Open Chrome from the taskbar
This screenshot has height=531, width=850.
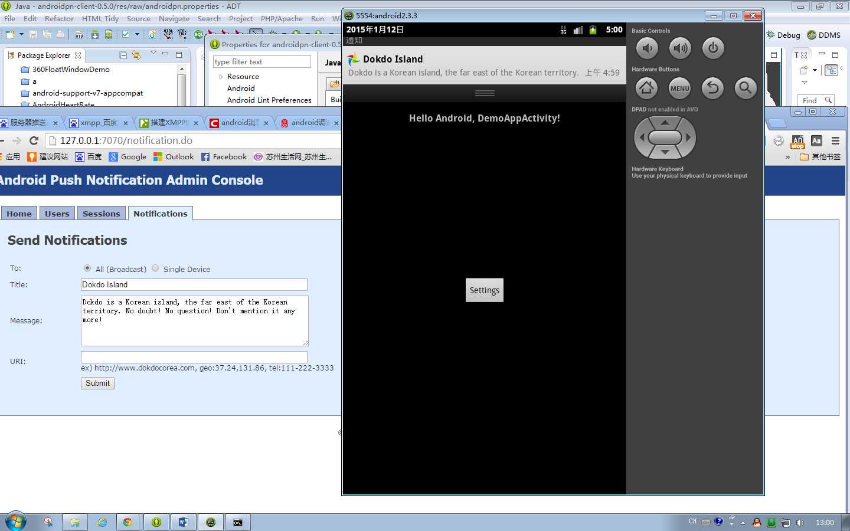coord(127,522)
